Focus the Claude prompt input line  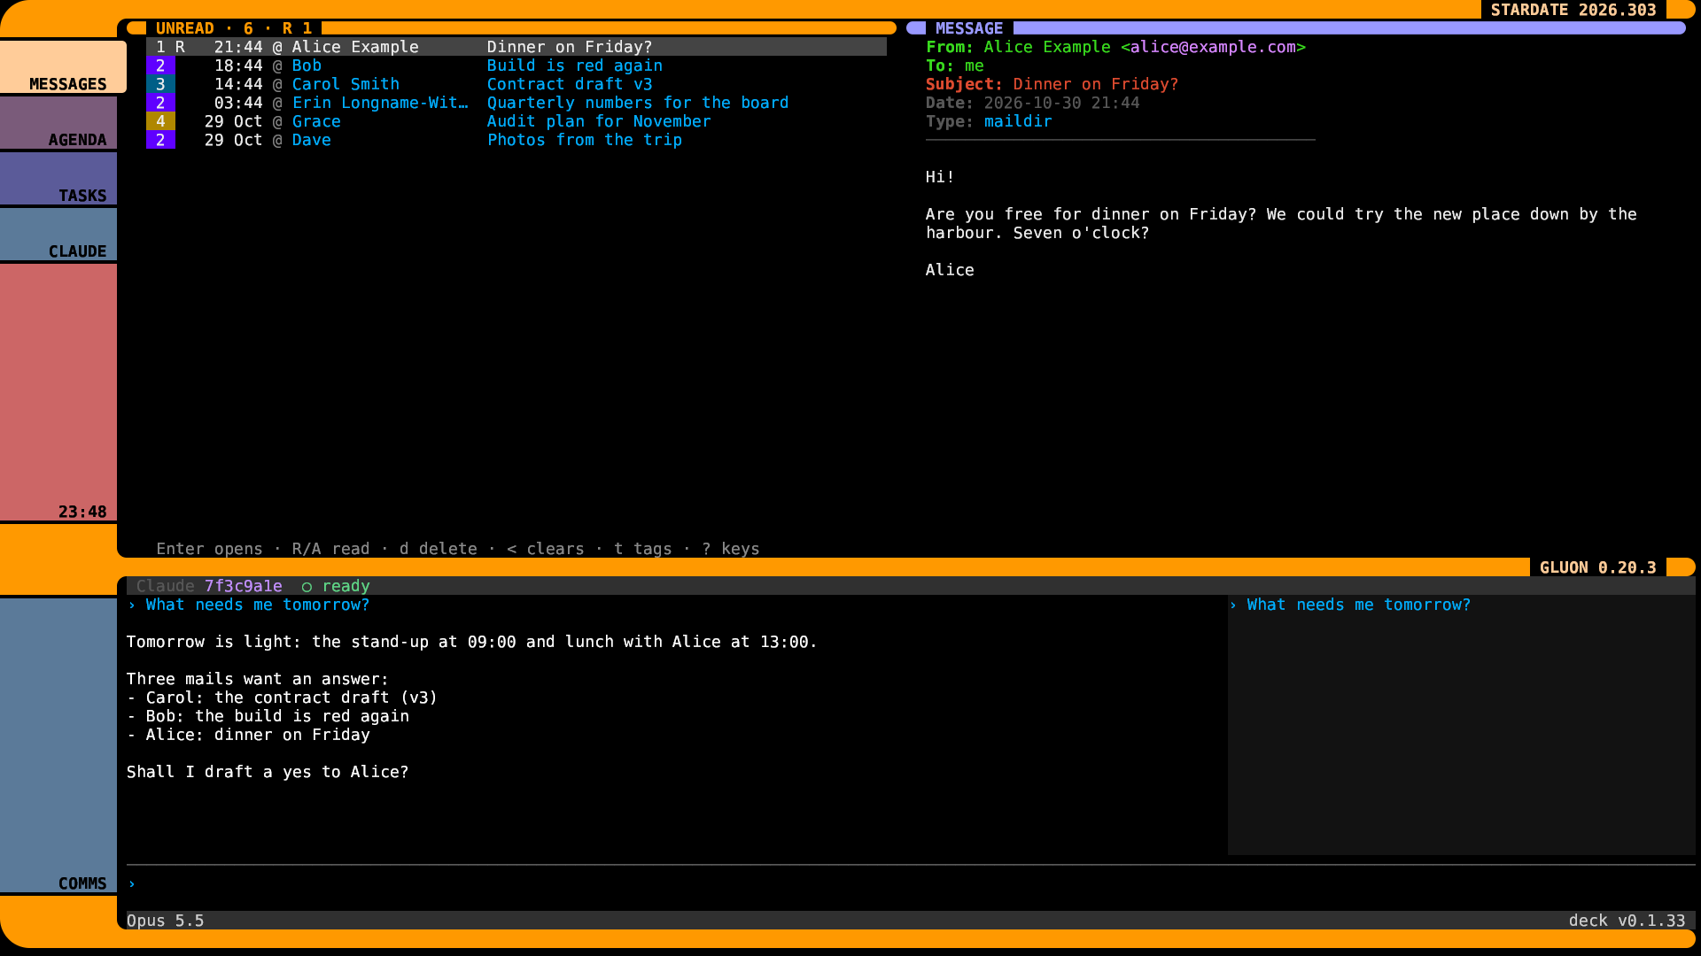[x=911, y=884]
